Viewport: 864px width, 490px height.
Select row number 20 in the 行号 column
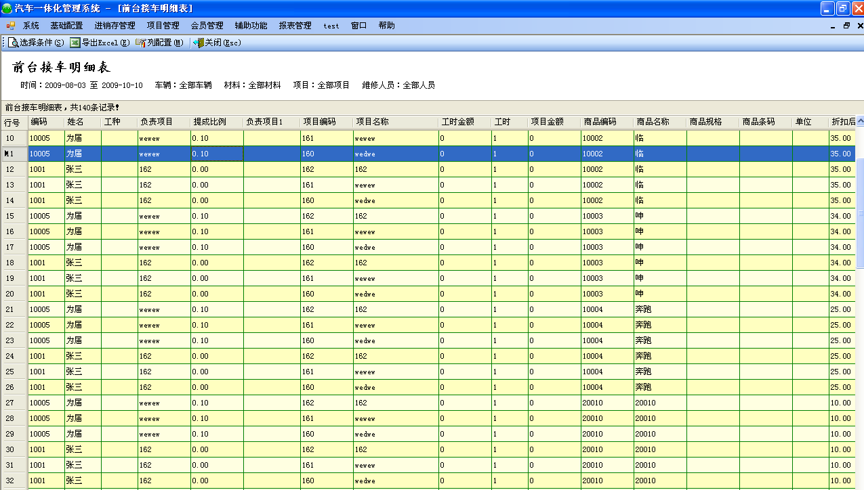tap(14, 294)
